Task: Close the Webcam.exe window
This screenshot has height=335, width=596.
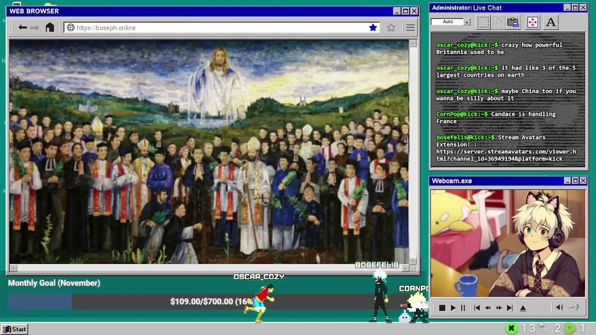Action: 583,181
